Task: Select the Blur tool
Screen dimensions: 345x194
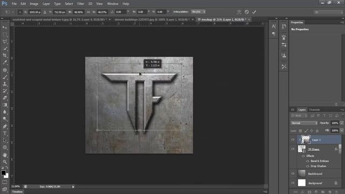Action: click(5, 112)
